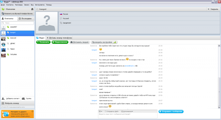The width and height of the screenshot is (221, 120).
Task: Click the create group people icon
Action: (23, 99)
